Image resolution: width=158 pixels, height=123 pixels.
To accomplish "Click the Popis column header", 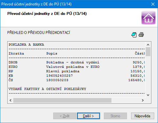I will point(52,54).
